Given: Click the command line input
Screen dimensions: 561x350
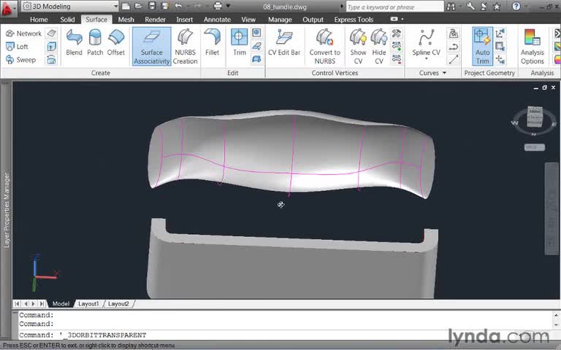Looking at the screenshot, I should 286,335.
